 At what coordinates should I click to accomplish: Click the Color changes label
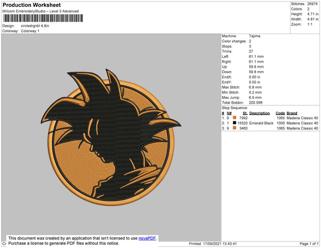point(234,41)
